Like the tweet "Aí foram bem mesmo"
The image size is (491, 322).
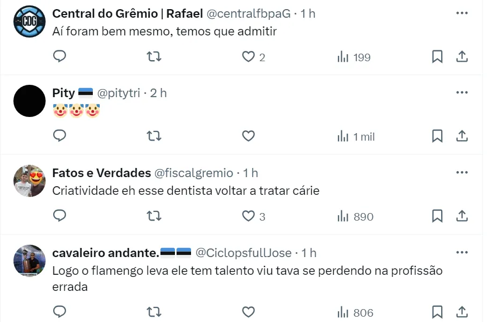[248, 56]
